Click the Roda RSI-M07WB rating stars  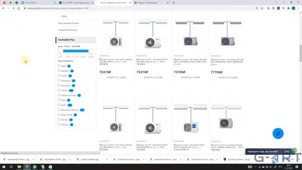(142, 56)
